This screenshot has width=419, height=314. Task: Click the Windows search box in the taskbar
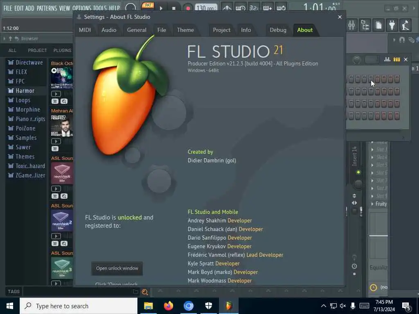[x=79, y=306]
